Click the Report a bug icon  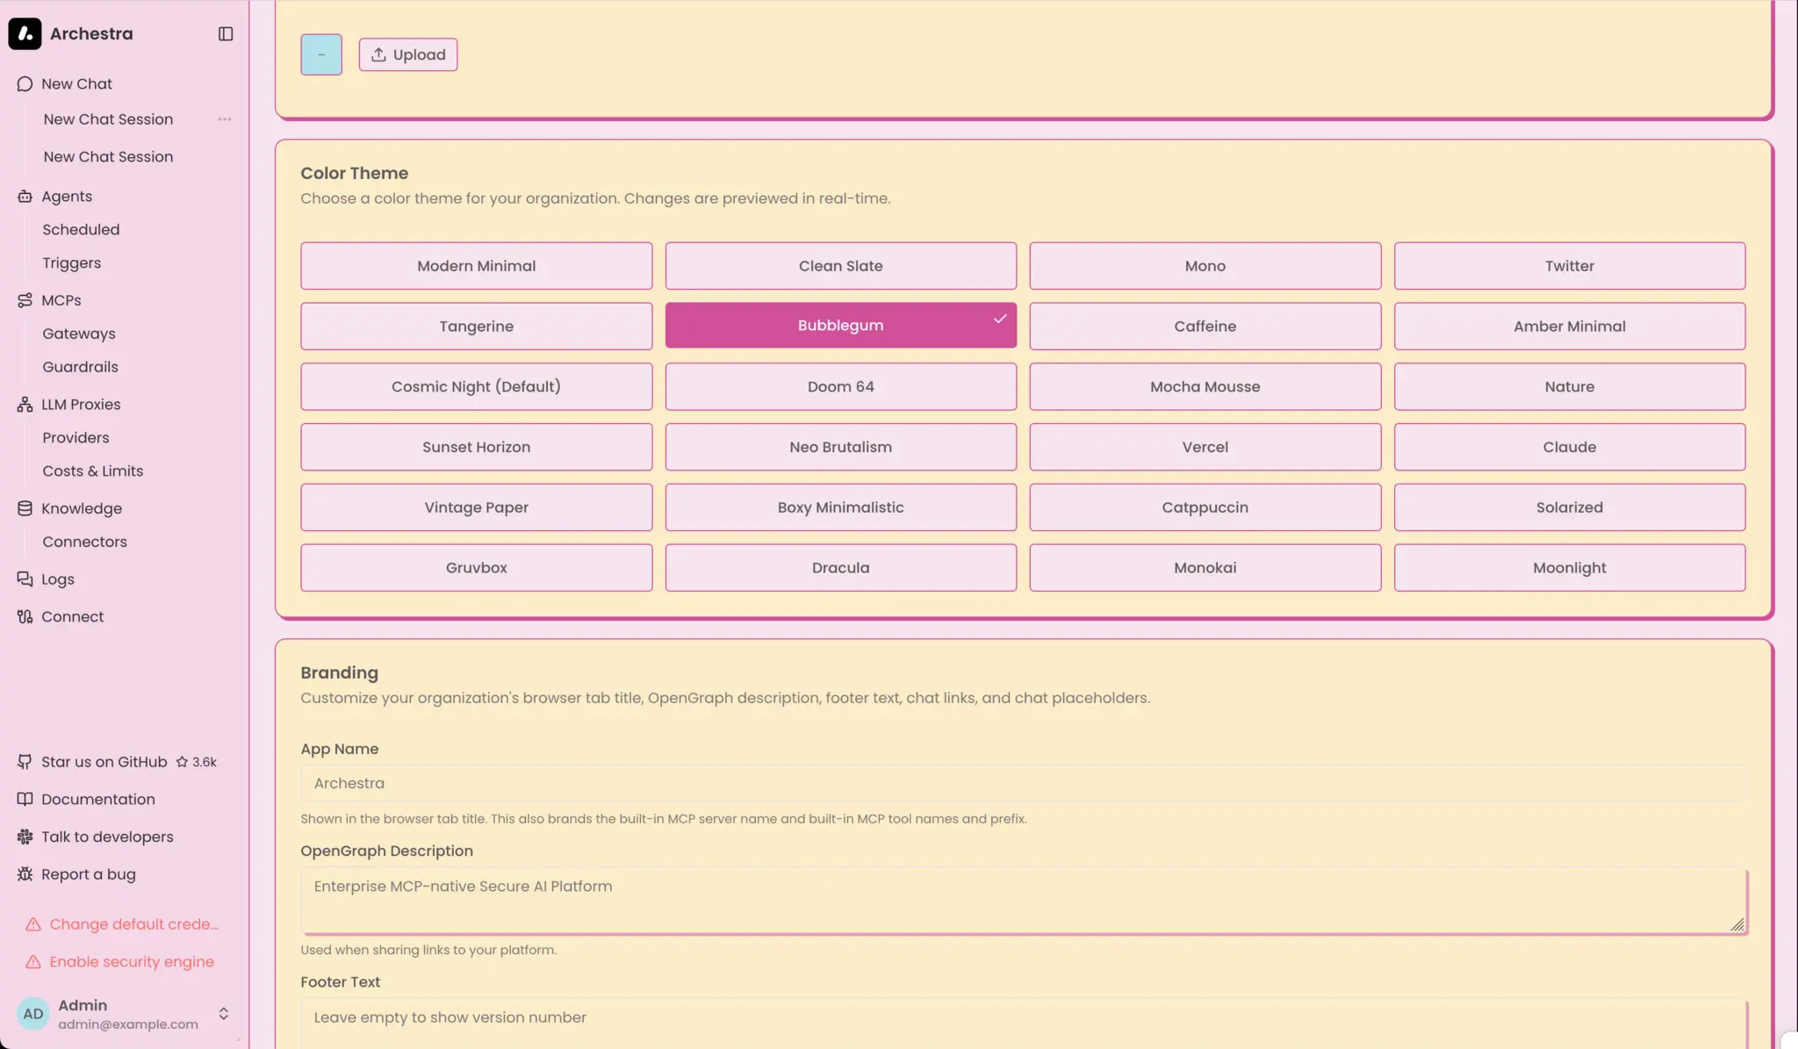coord(25,874)
